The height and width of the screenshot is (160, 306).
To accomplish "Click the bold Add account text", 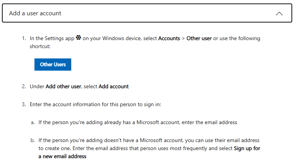I will click(114, 86).
